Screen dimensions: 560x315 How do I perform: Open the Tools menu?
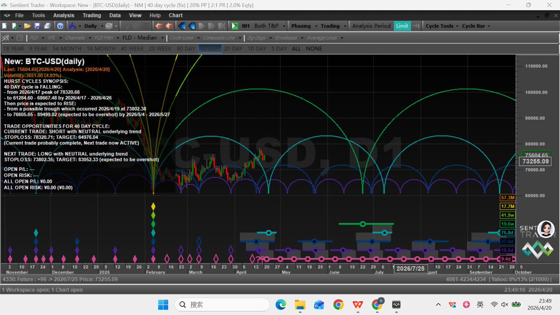pyautogui.click(x=38, y=15)
